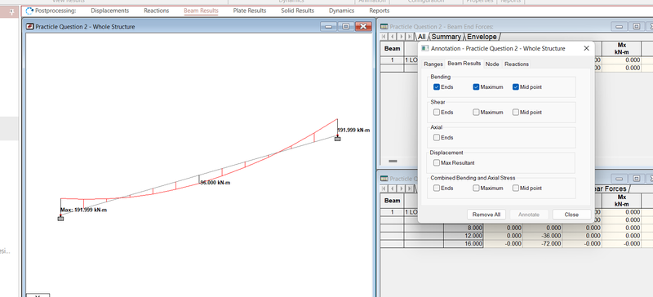Click Mx kN-m header in lower table
The image size is (653, 297).
(622, 201)
